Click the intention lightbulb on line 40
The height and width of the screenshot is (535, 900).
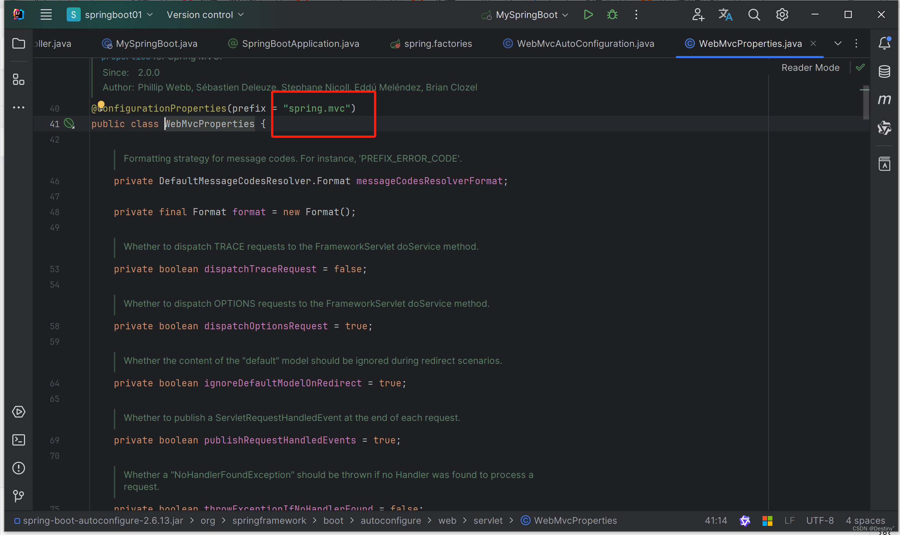coord(101,105)
